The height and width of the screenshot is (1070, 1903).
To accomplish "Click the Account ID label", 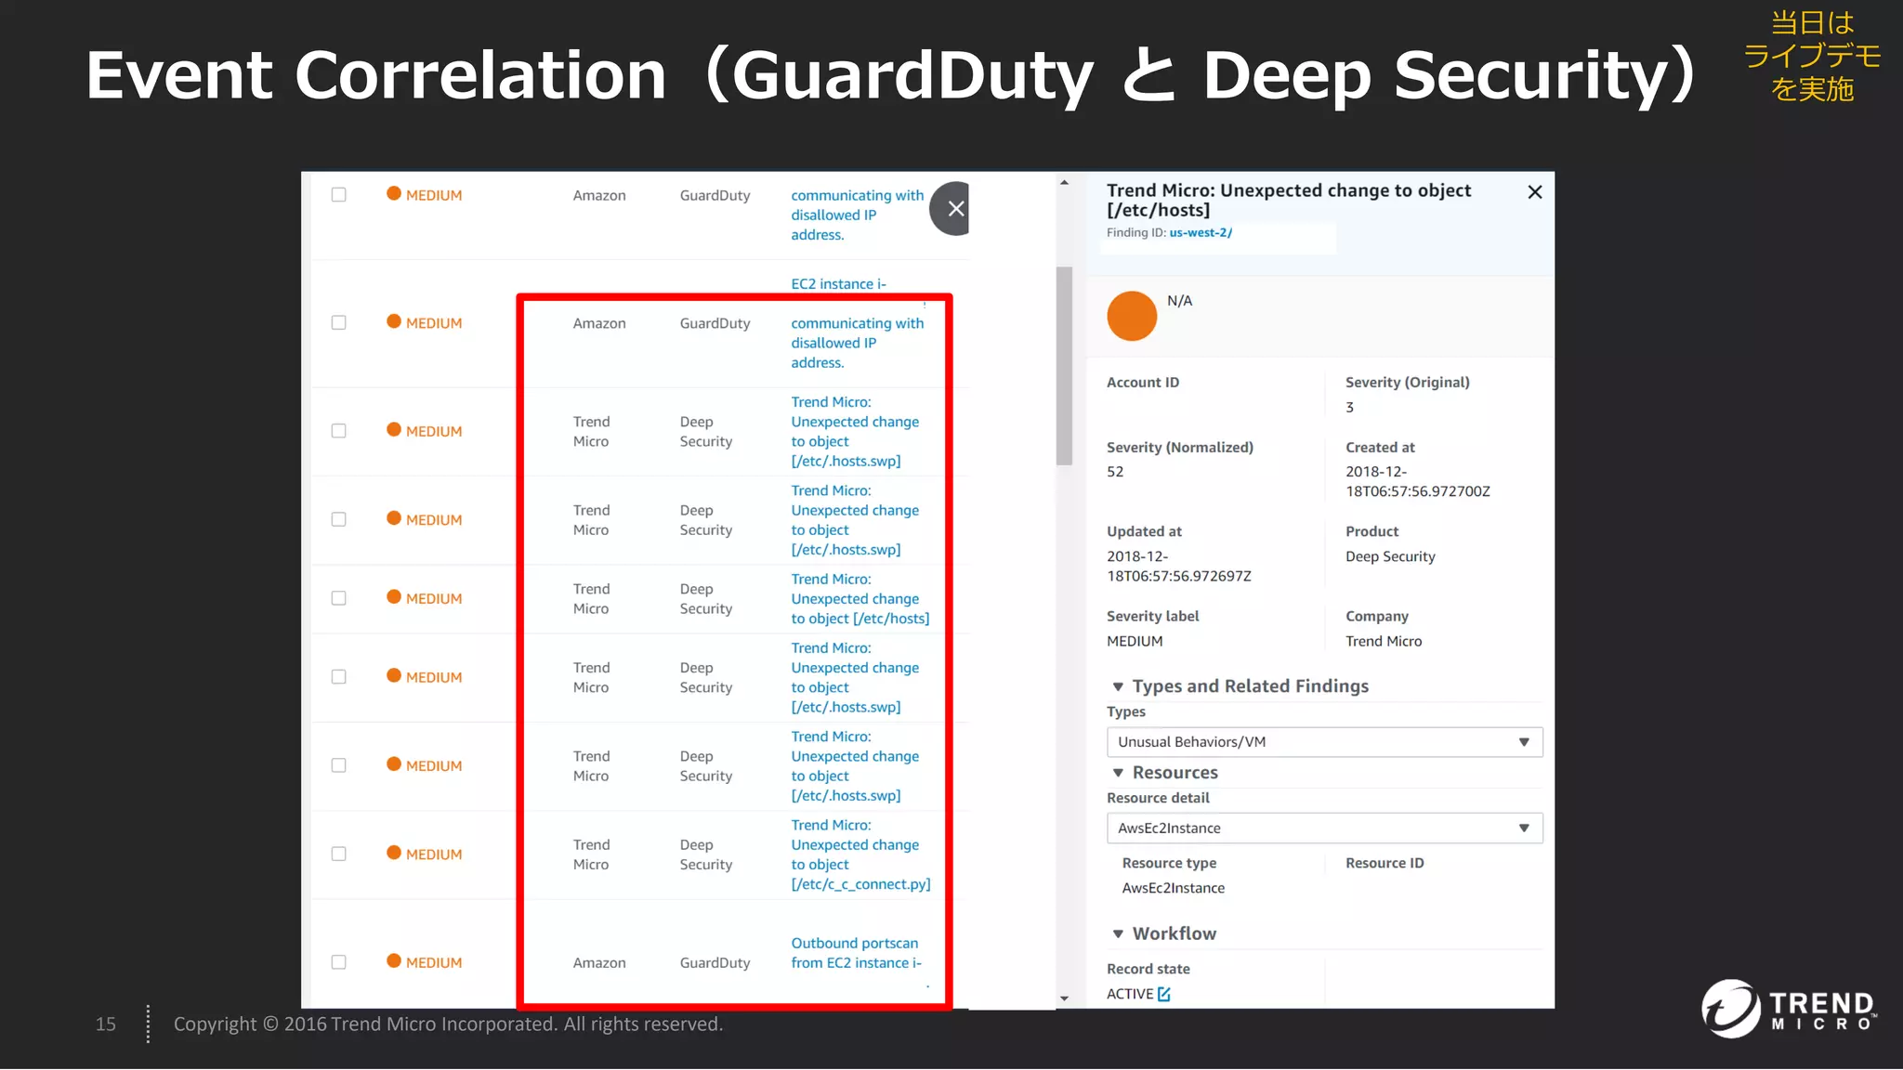I will 1143,383.
